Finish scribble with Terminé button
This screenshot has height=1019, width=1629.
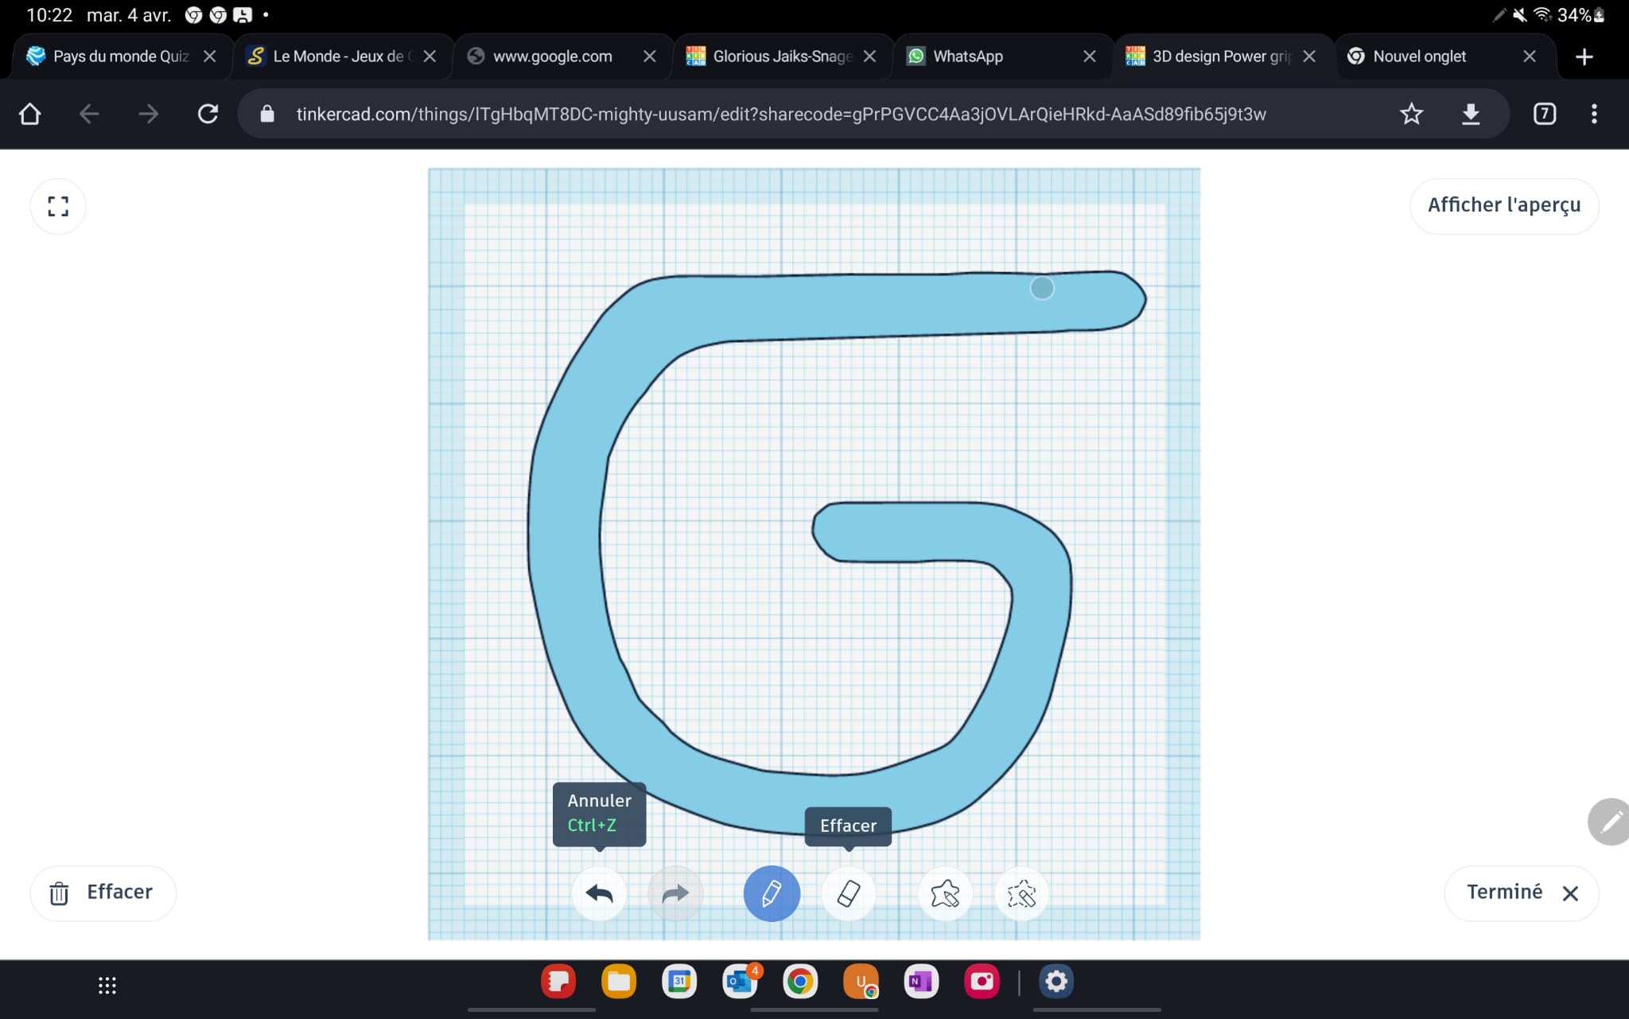click(x=1522, y=893)
